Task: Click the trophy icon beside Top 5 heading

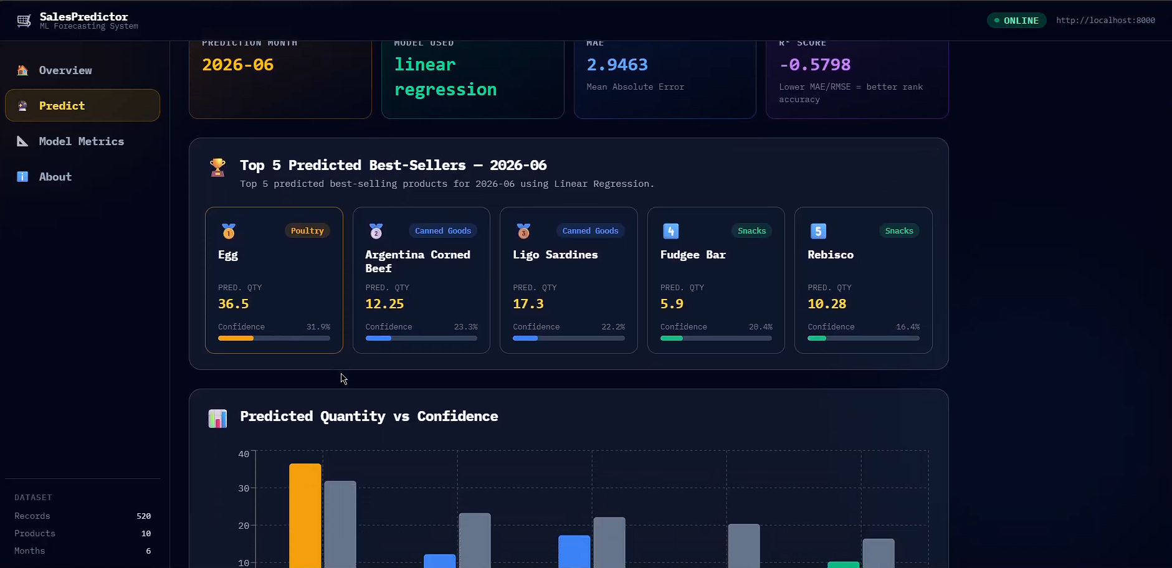Action: (217, 167)
